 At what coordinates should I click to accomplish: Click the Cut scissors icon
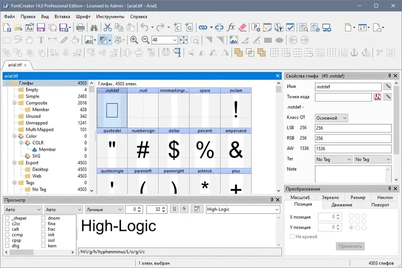tap(108, 28)
